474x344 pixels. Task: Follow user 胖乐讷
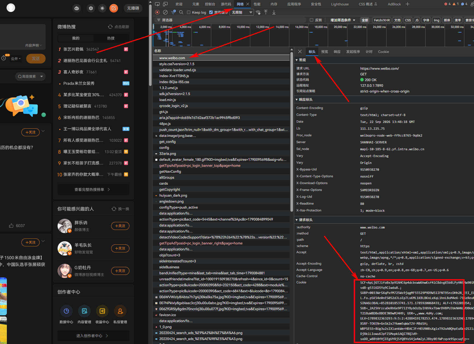coord(120,226)
